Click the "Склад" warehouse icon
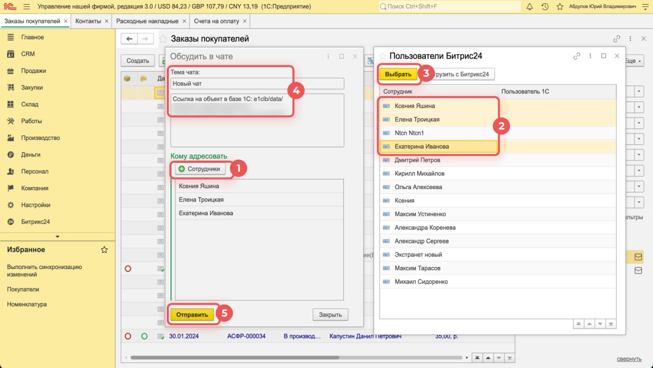653x368 pixels. point(11,104)
